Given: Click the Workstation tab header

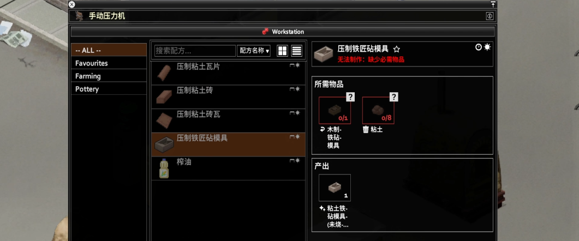Looking at the screenshot, I should [x=283, y=32].
